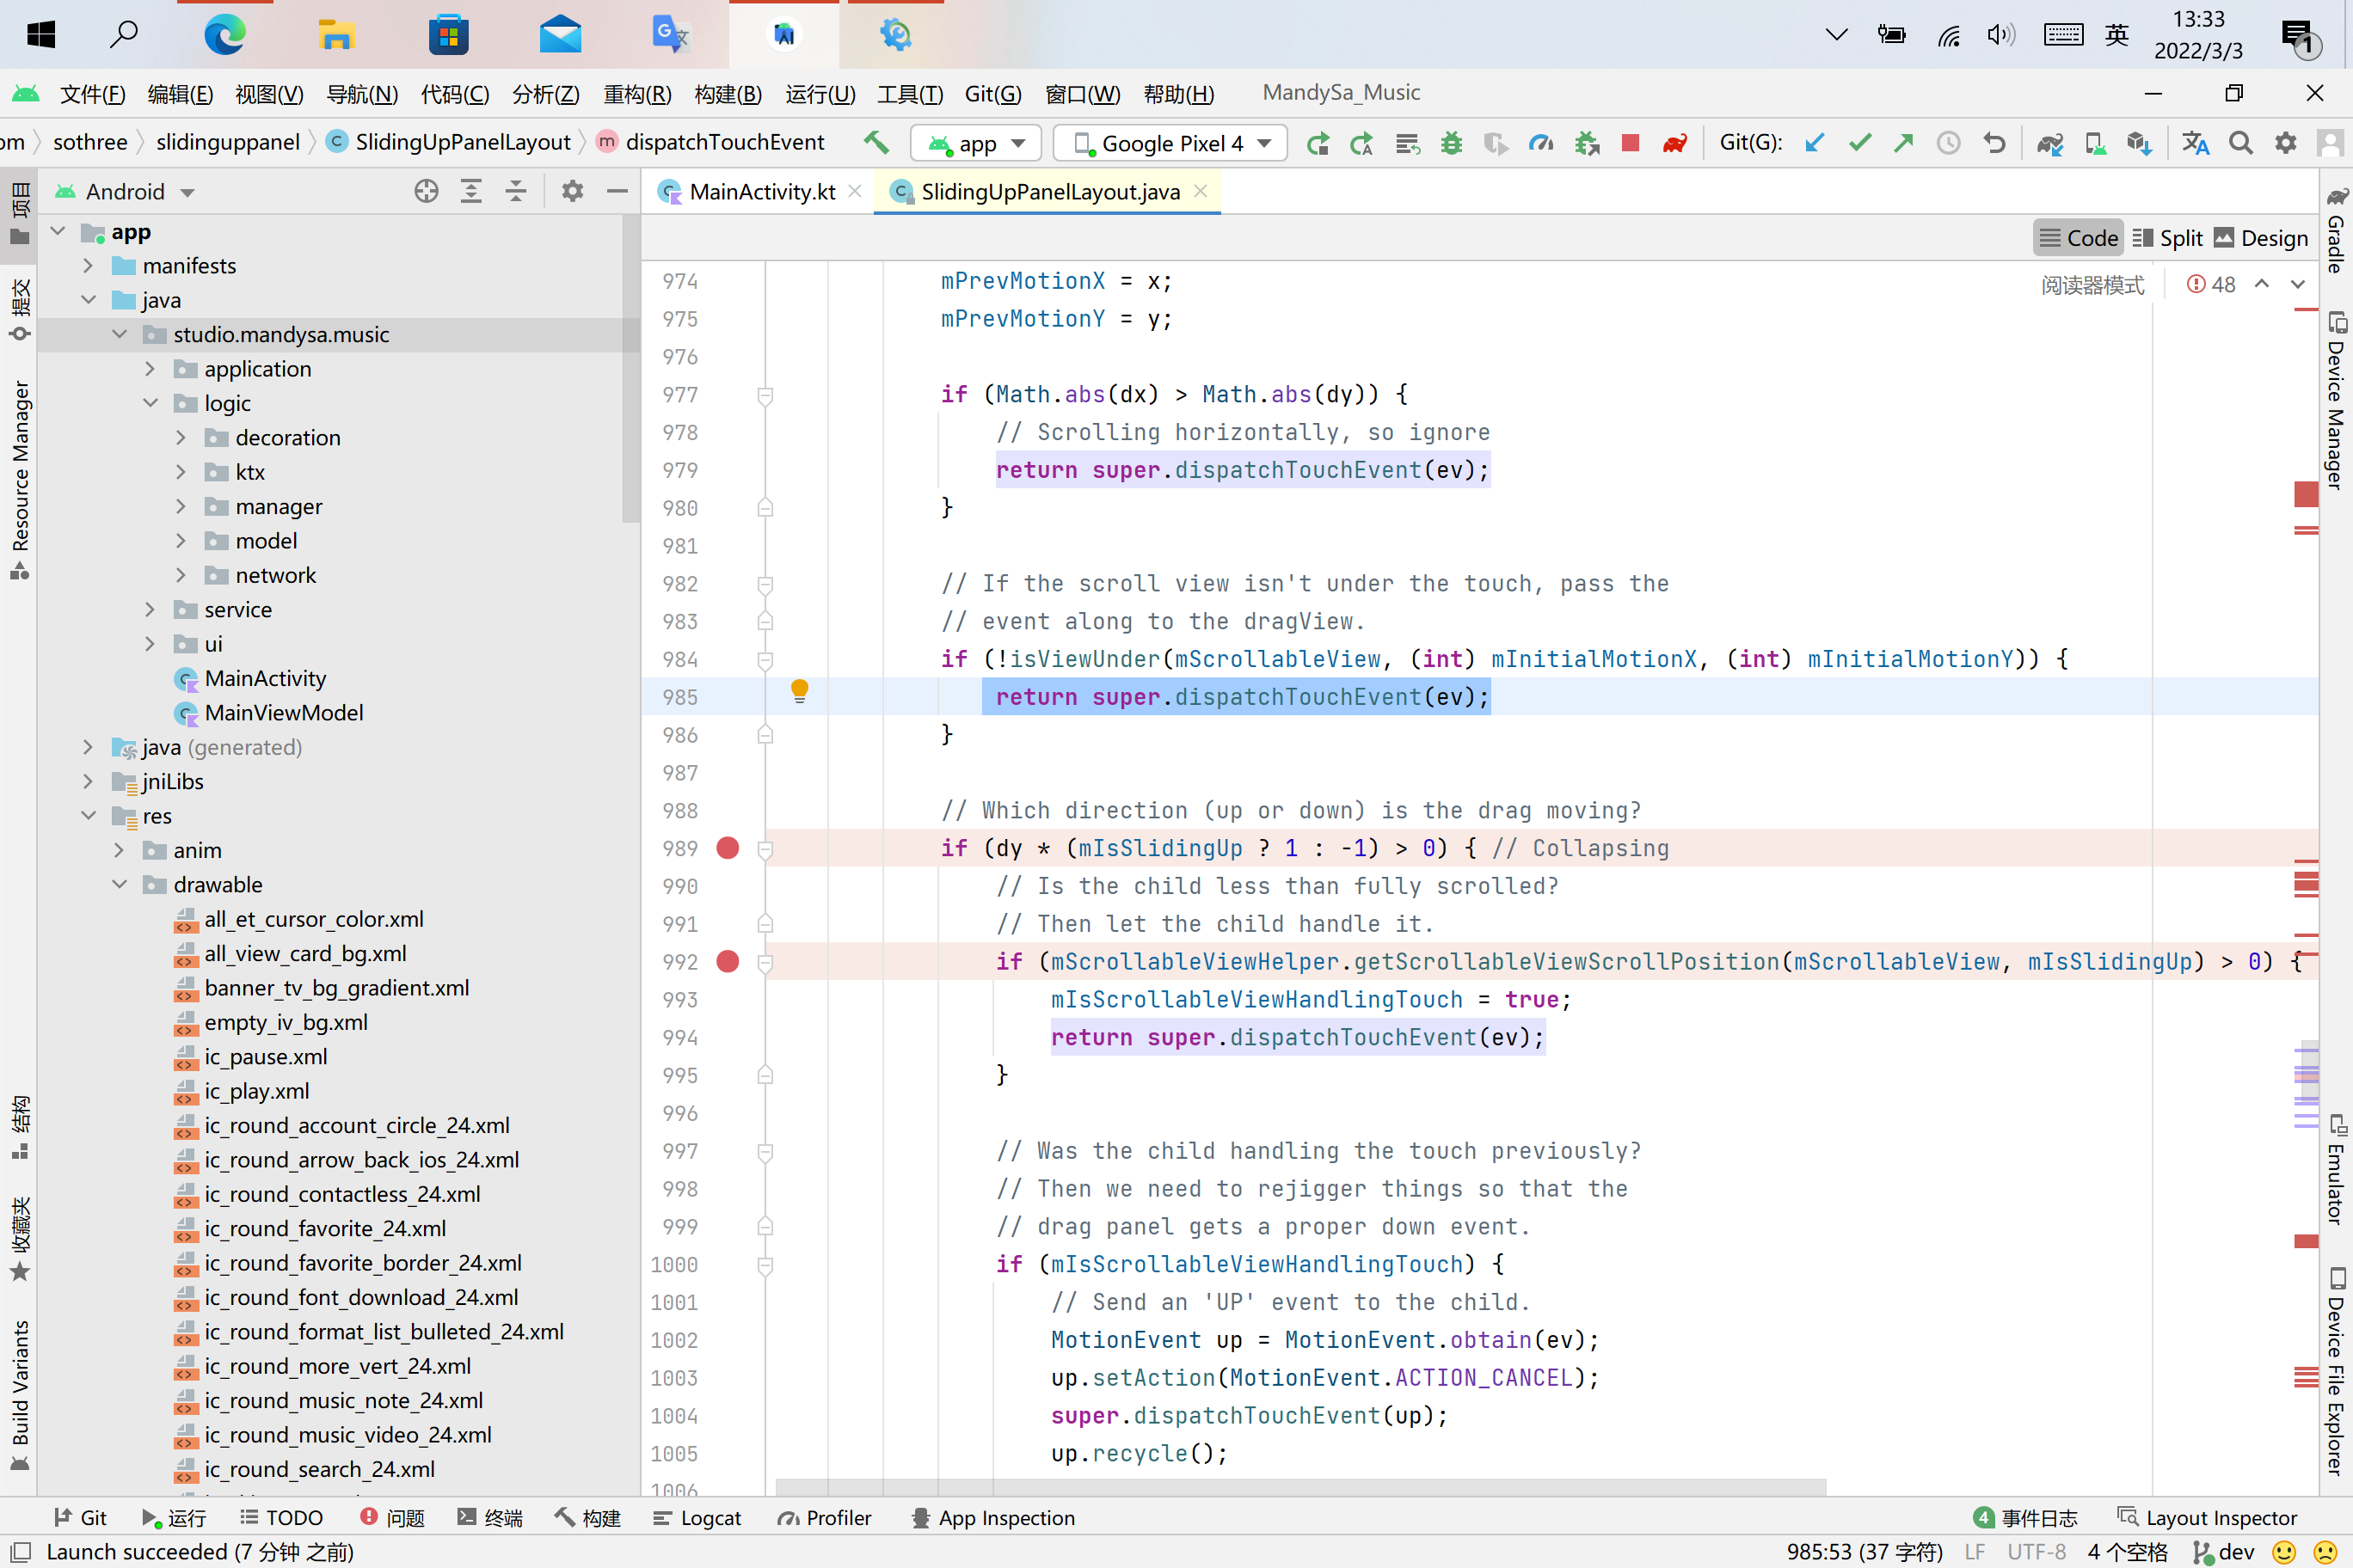The image size is (2353, 1568).
Task: Click the lightbulb intention icon on line 985
Action: [799, 691]
